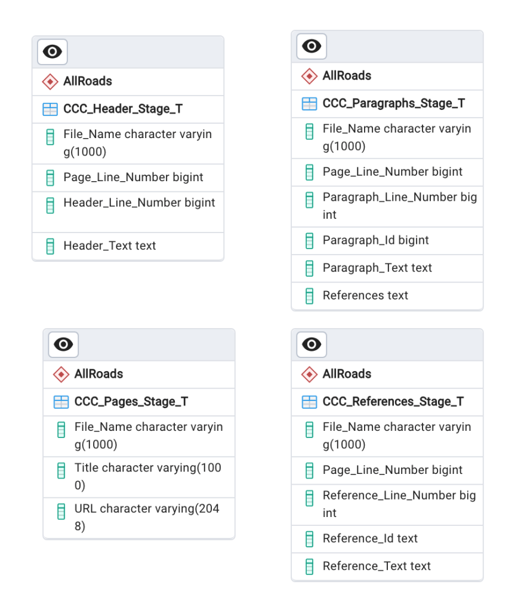Toggle eye icon on CCC_Pages_Stage_T table
The image size is (518, 612).
63,344
